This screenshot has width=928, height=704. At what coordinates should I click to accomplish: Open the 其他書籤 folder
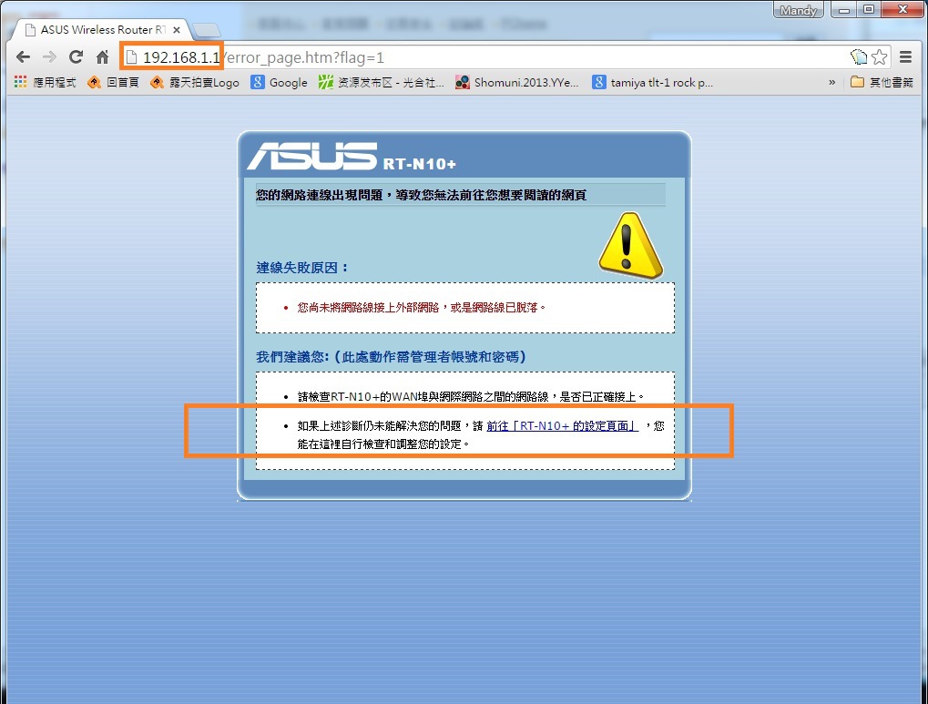click(x=882, y=82)
